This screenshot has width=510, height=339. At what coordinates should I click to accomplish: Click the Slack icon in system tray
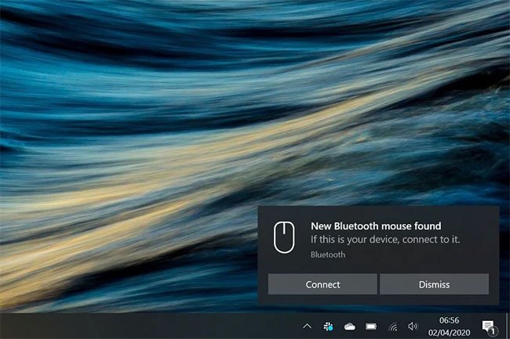(x=329, y=326)
